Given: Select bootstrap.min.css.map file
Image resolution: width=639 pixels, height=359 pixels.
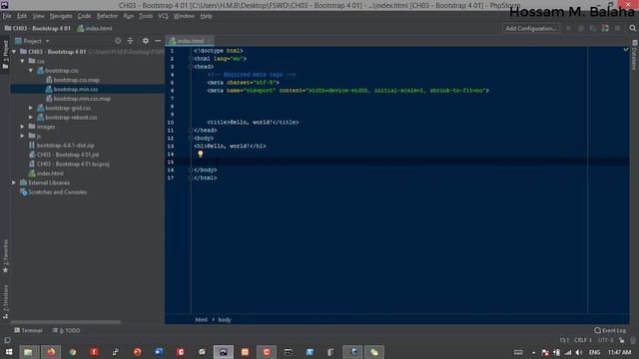Looking at the screenshot, I should coord(82,99).
